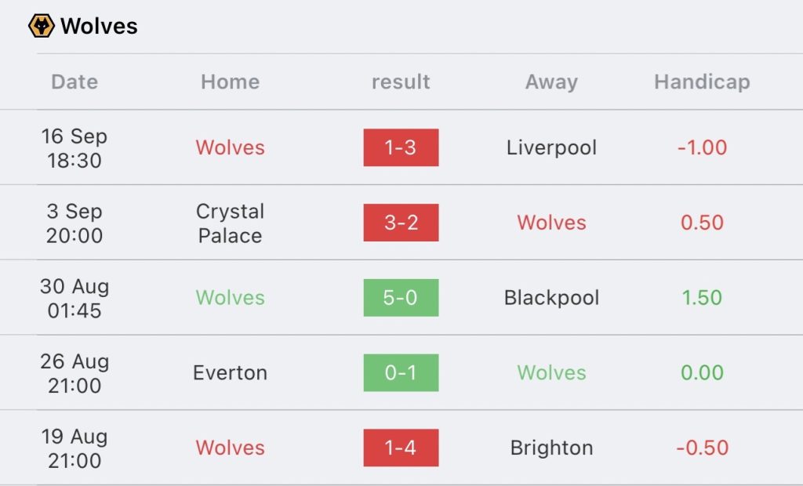Click Brighton team name
Screen dimensions: 803x486
coord(551,448)
